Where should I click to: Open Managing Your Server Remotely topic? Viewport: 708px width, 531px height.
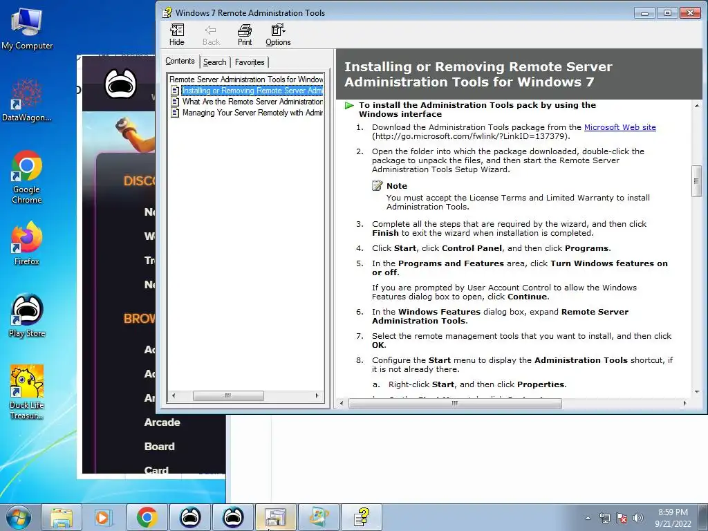click(252, 113)
